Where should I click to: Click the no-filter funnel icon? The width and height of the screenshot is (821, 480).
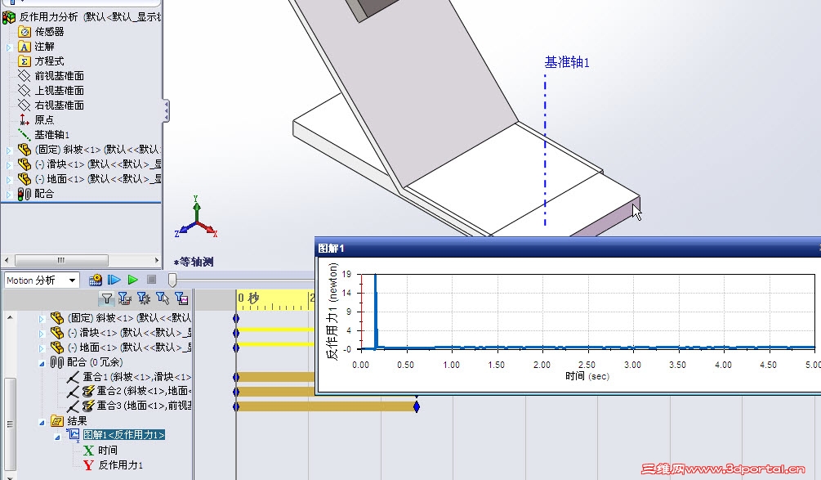[x=106, y=298]
